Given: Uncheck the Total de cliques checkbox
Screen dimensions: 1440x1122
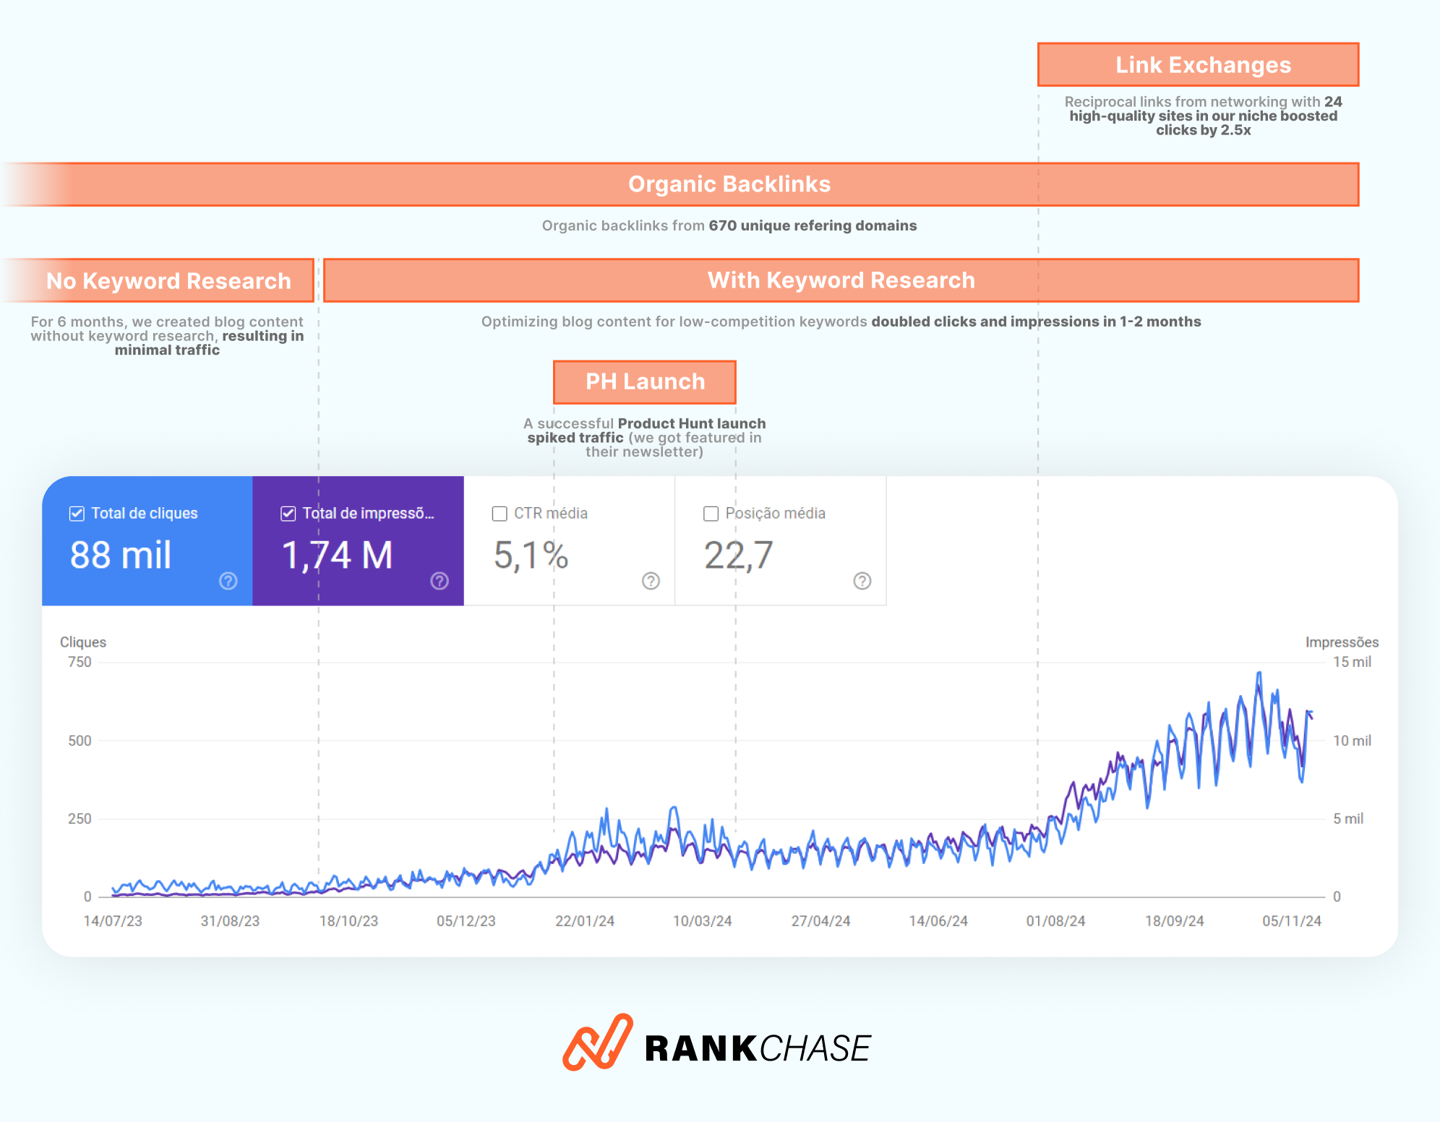Looking at the screenshot, I should coord(77,514).
